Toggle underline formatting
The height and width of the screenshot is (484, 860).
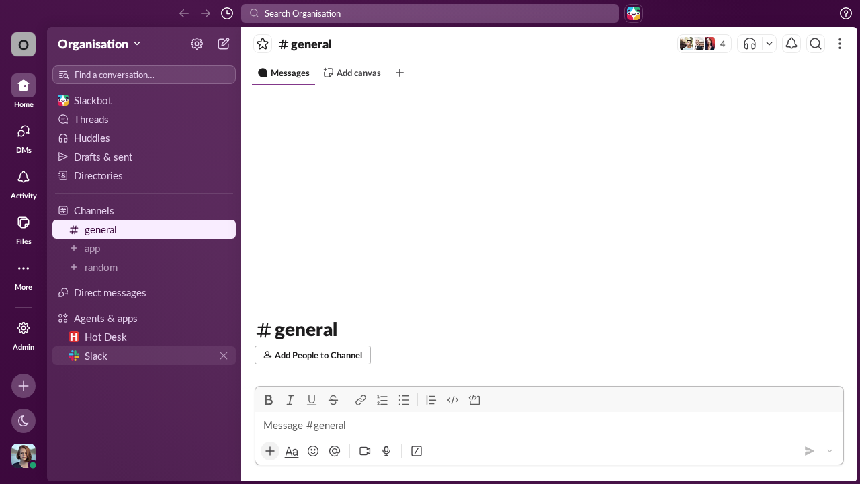coord(312,400)
